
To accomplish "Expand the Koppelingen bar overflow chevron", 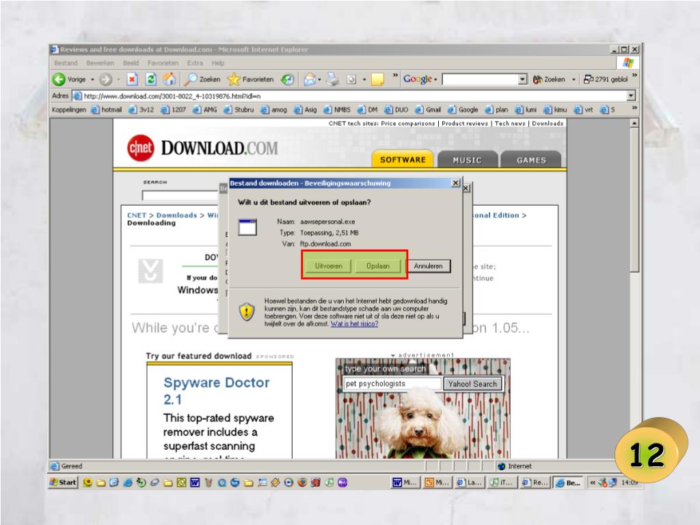I will click(x=634, y=108).
